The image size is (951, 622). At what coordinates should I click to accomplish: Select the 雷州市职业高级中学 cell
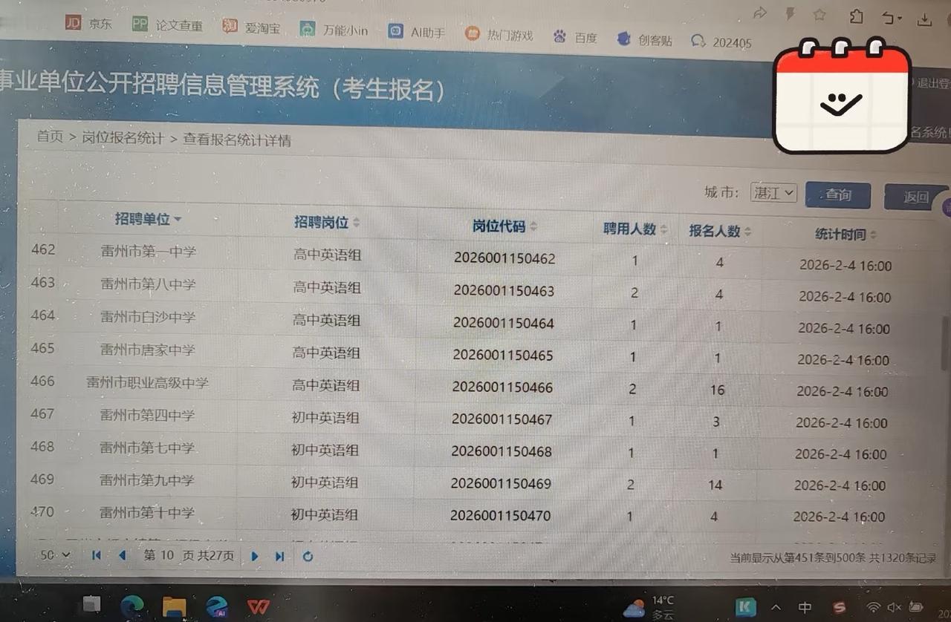147,383
